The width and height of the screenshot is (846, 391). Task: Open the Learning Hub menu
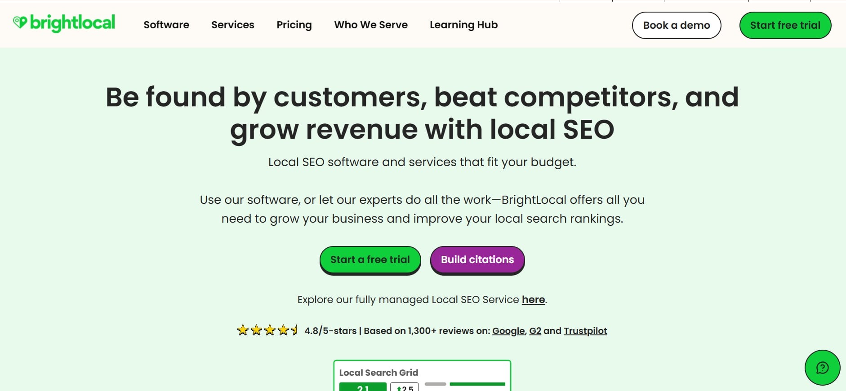click(463, 25)
